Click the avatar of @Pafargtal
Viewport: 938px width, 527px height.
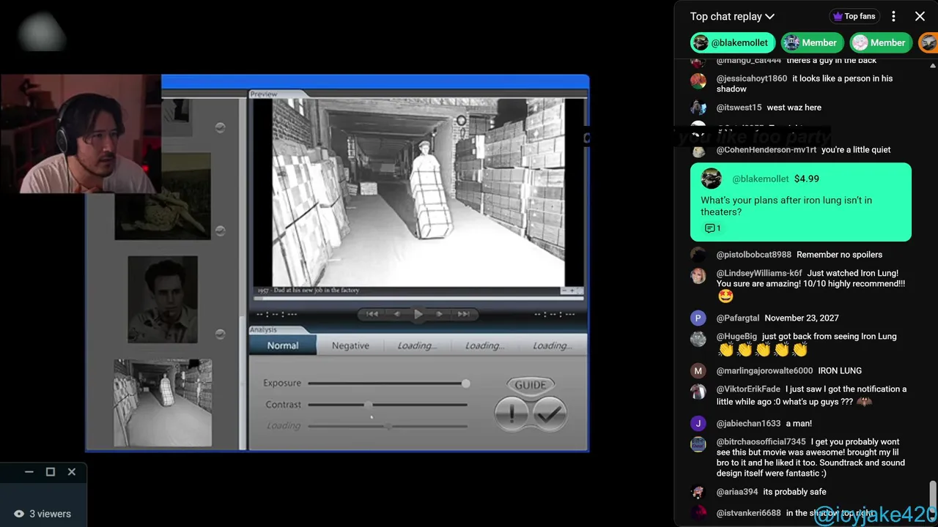click(x=698, y=318)
